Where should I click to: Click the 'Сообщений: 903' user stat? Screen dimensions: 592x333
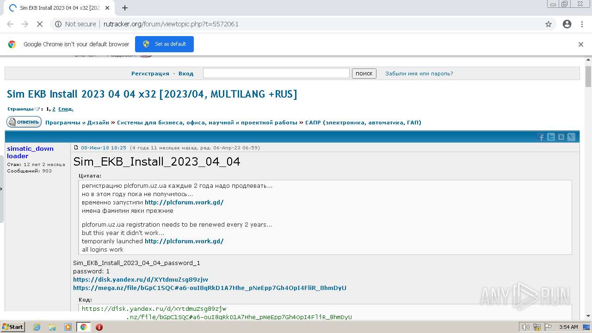29,171
